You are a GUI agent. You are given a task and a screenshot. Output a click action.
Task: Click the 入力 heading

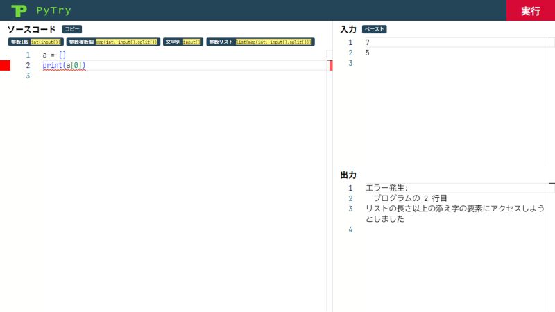coord(348,29)
